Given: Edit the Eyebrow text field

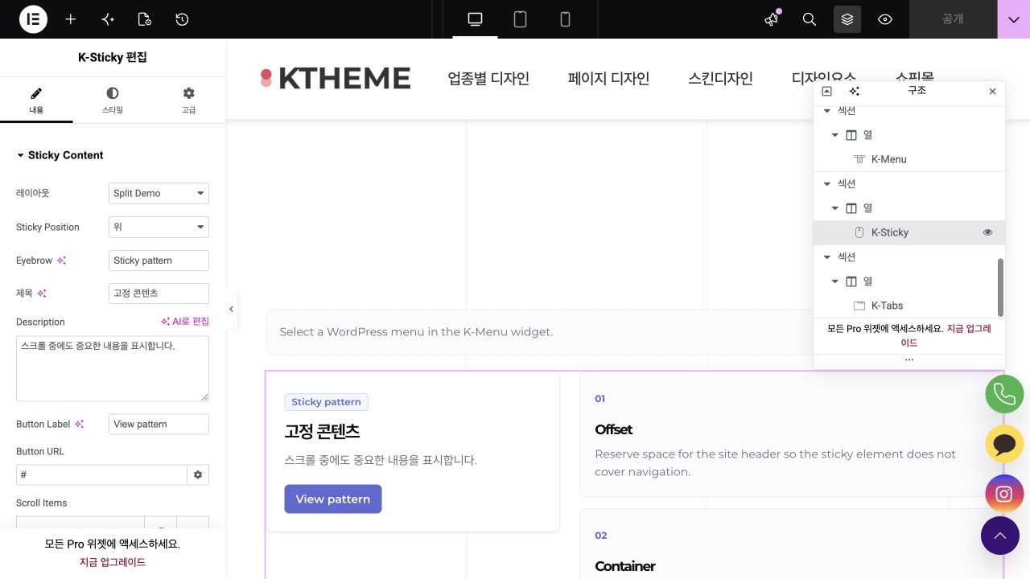Looking at the screenshot, I should point(159,261).
